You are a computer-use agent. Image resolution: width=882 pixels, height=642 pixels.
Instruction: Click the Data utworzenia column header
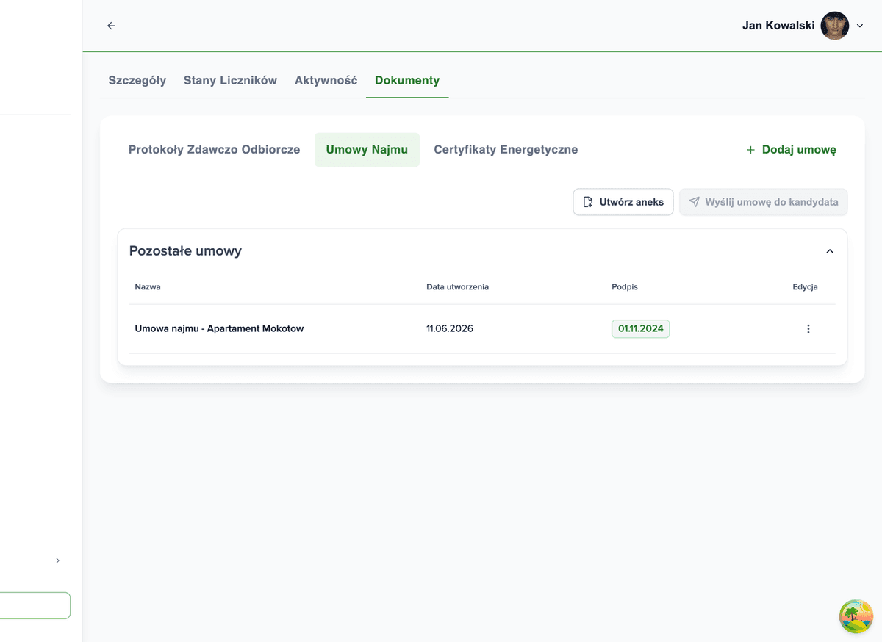click(457, 287)
